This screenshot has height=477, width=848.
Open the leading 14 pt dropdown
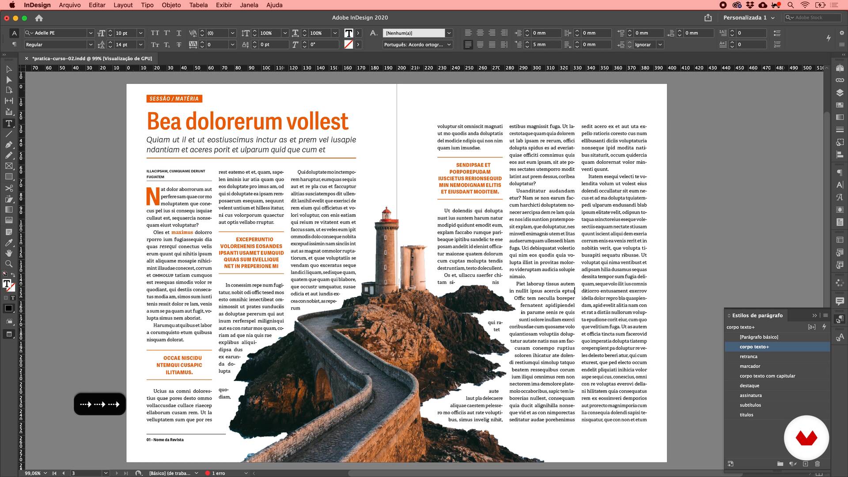coord(140,45)
